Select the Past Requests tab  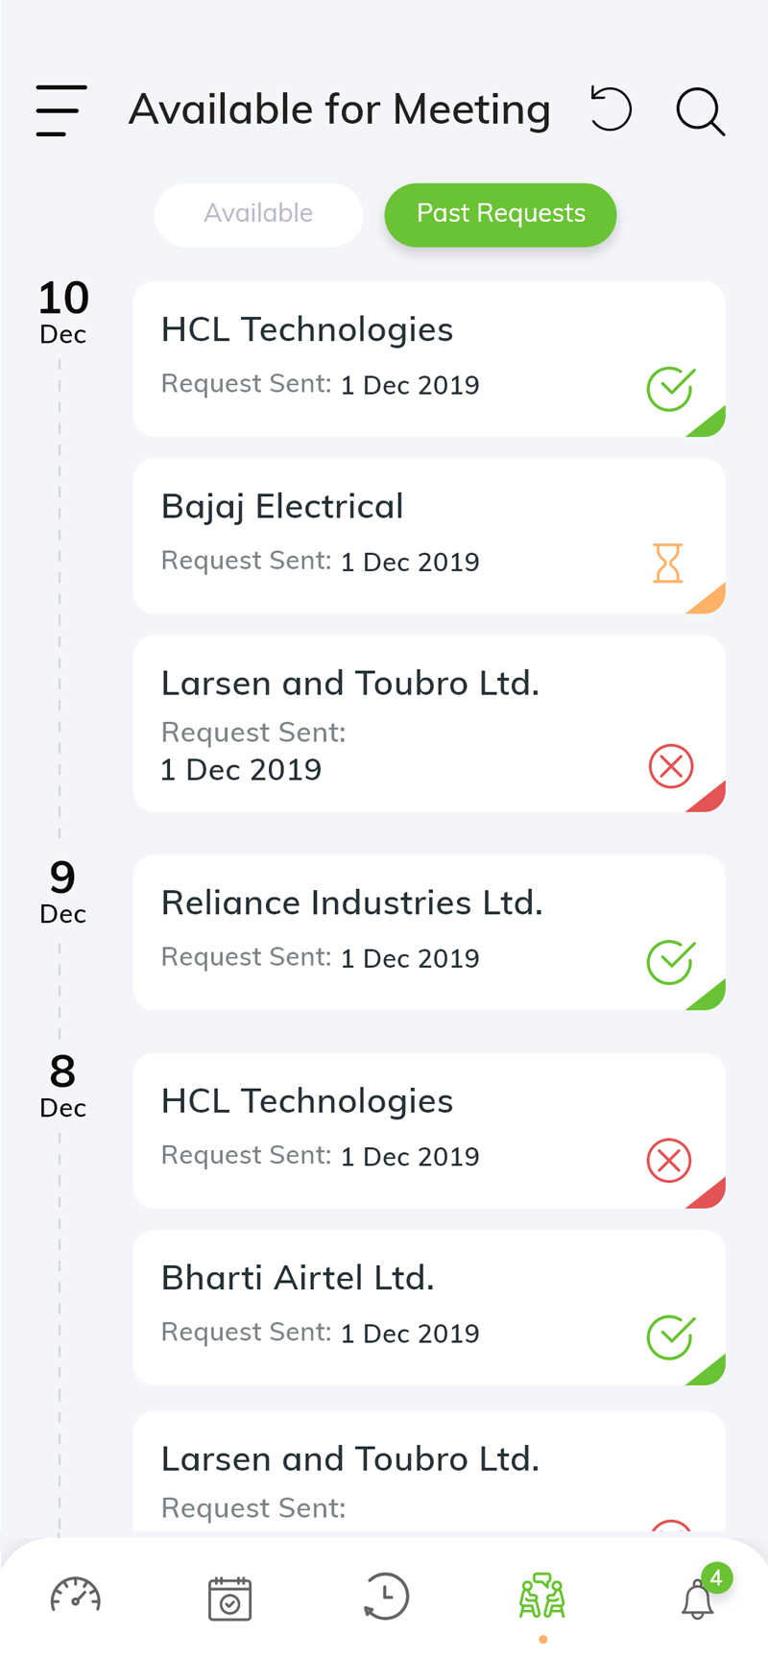click(501, 214)
